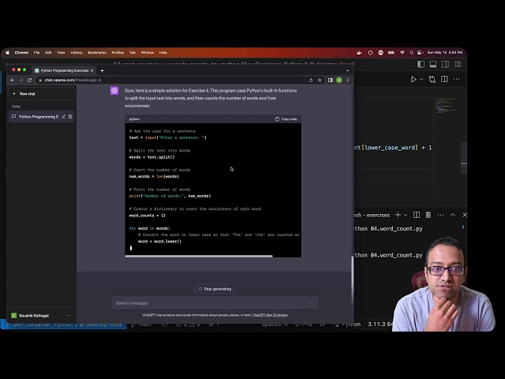Open the Chrome app menu
The width and height of the screenshot is (505, 379).
click(21, 53)
